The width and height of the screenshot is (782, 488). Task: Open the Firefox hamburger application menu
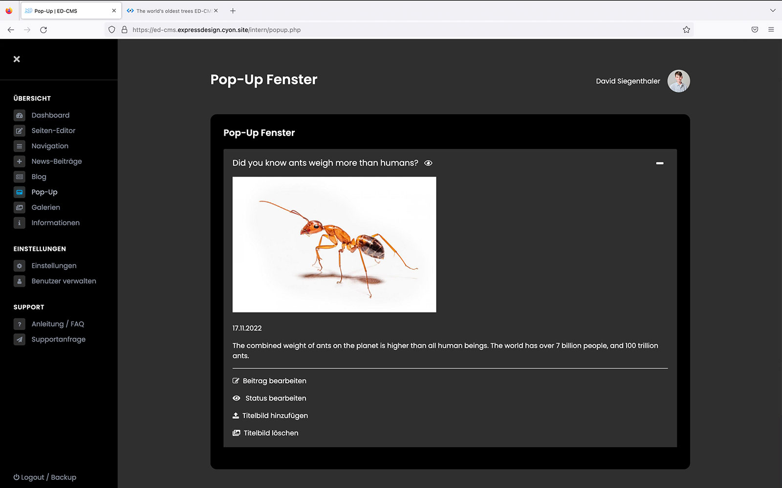771,30
